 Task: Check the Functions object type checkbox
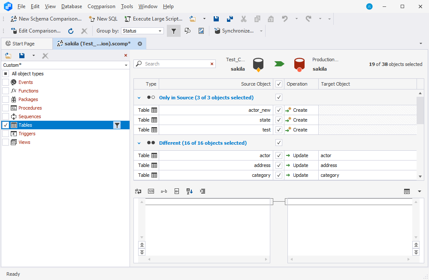[6, 91]
